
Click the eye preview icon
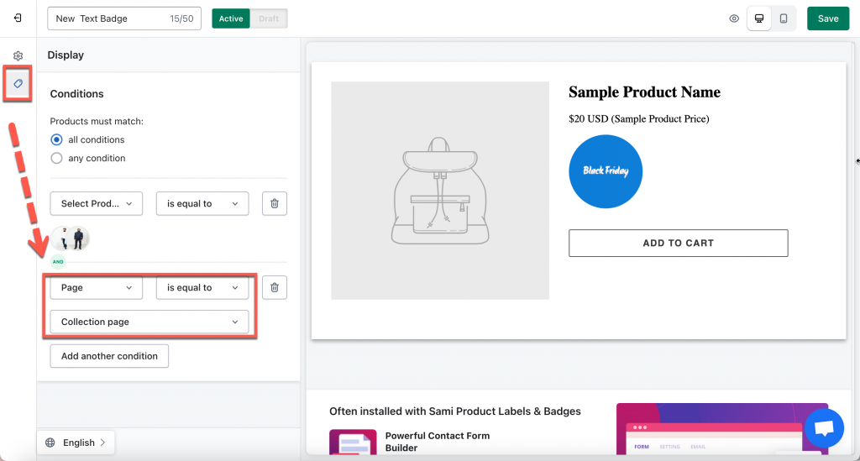pyautogui.click(x=734, y=18)
